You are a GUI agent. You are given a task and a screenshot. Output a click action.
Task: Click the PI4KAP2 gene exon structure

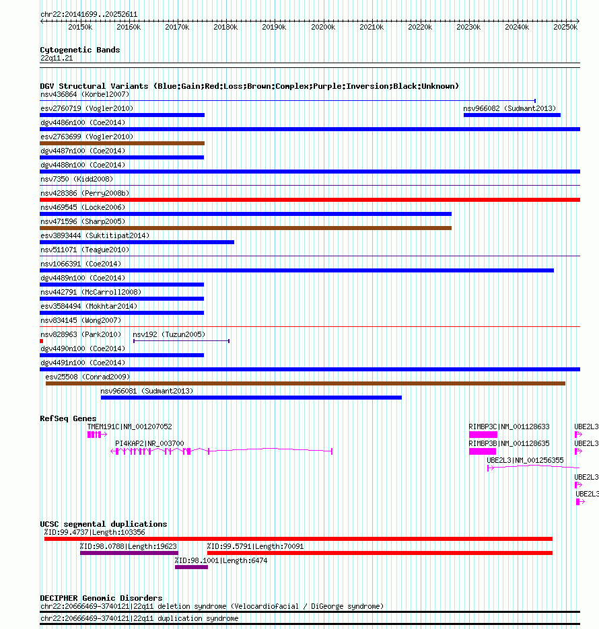tap(221, 451)
